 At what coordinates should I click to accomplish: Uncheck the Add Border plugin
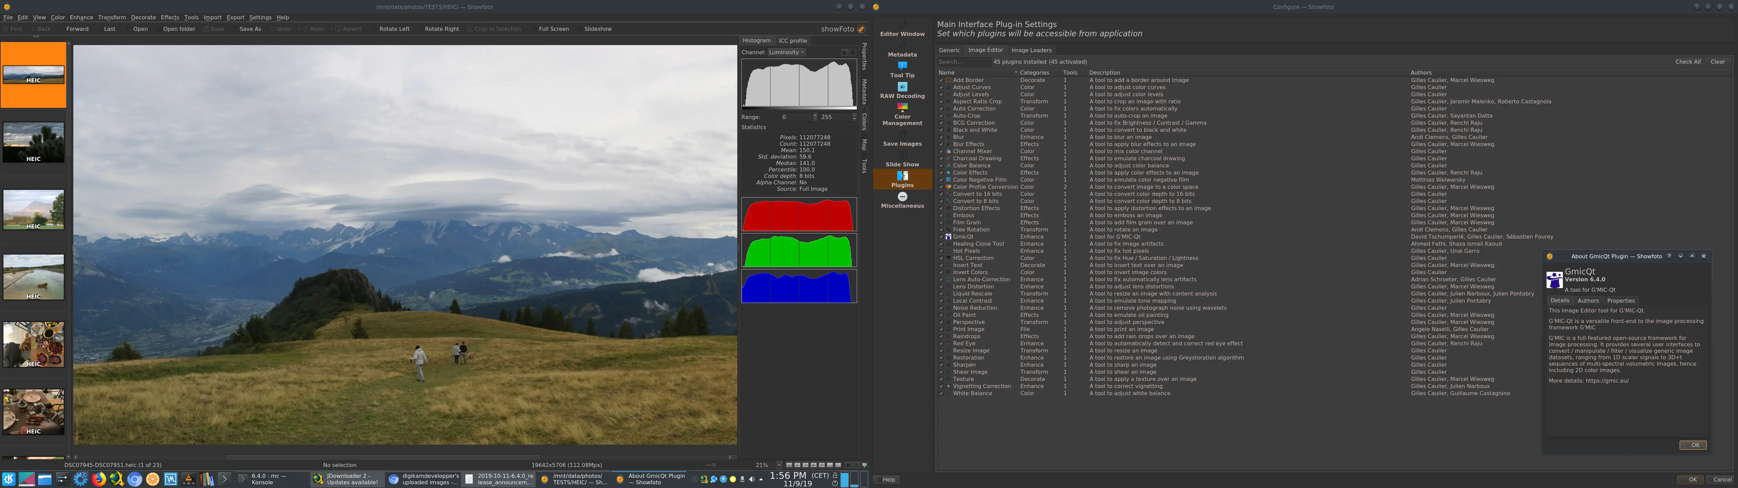pyautogui.click(x=941, y=80)
